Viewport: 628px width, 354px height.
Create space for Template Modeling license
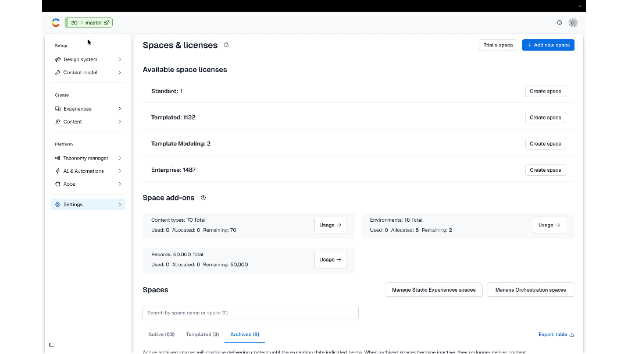point(545,144)
